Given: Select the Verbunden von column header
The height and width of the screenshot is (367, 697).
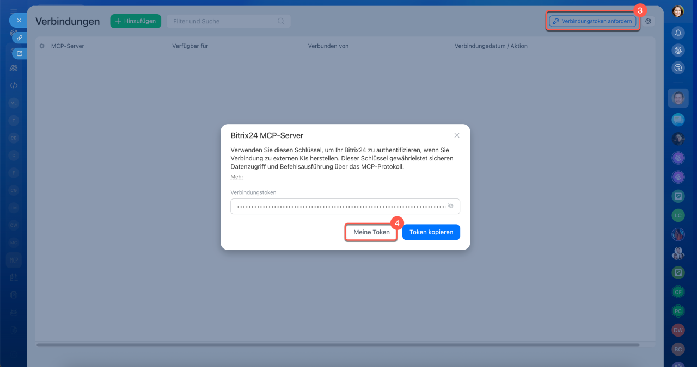Looking at the screenshot, I should point(328,46).
